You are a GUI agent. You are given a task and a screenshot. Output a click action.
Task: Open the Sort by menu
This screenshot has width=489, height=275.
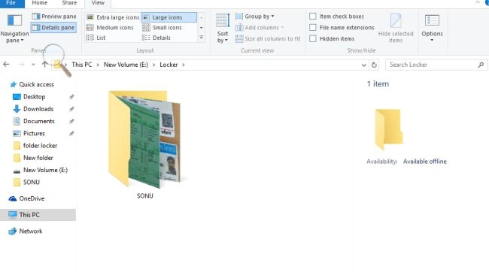pyautogui.click(x=223, y=29)
